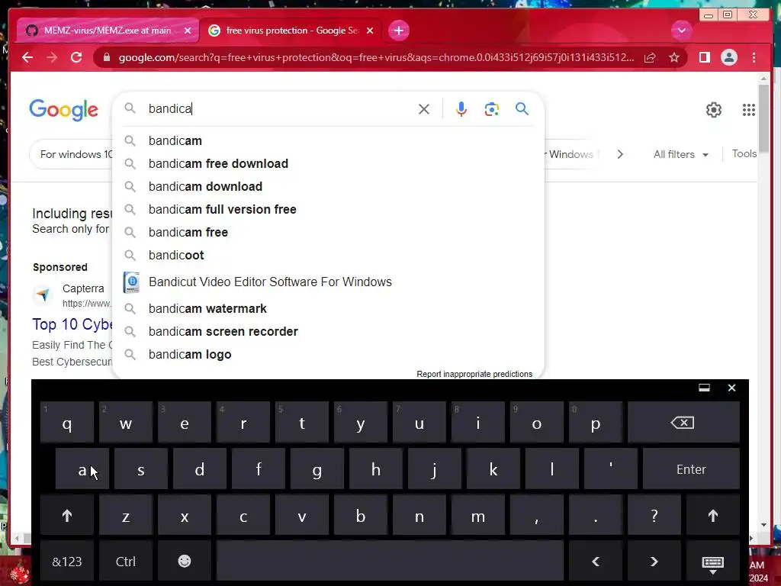Pick the 'bandicam free' suggestion
Image resolution: width=781 pixels, height=586 pixels.
[x=329, y=233]
